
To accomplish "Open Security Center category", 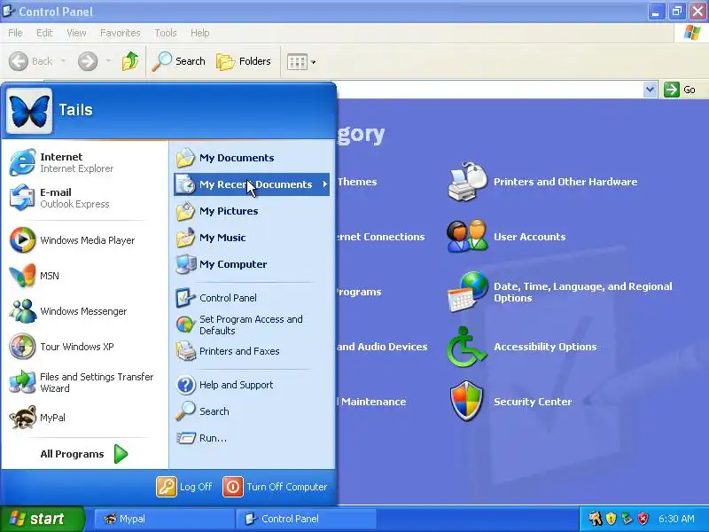I will click(x=511, y=402).
